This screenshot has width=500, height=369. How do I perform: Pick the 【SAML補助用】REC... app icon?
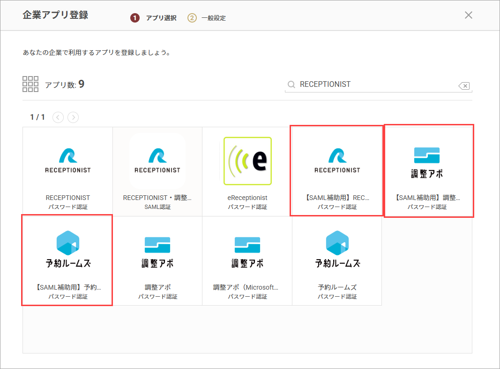tap(337, 161)
